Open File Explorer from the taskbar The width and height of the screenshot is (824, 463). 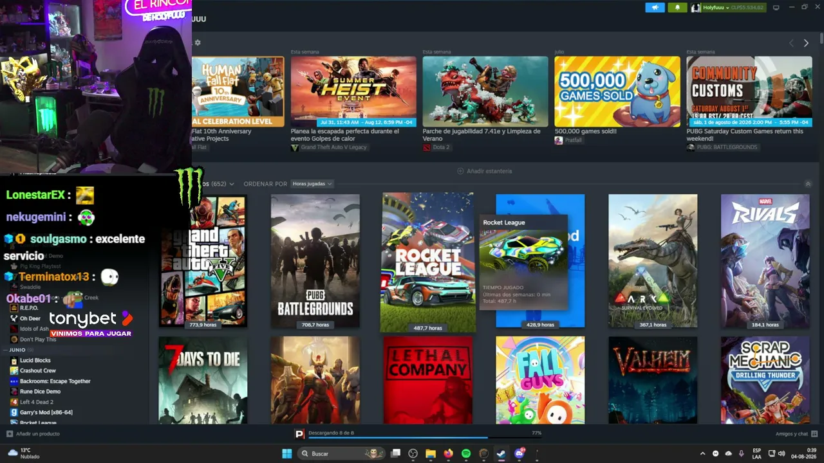pos(431,453)
